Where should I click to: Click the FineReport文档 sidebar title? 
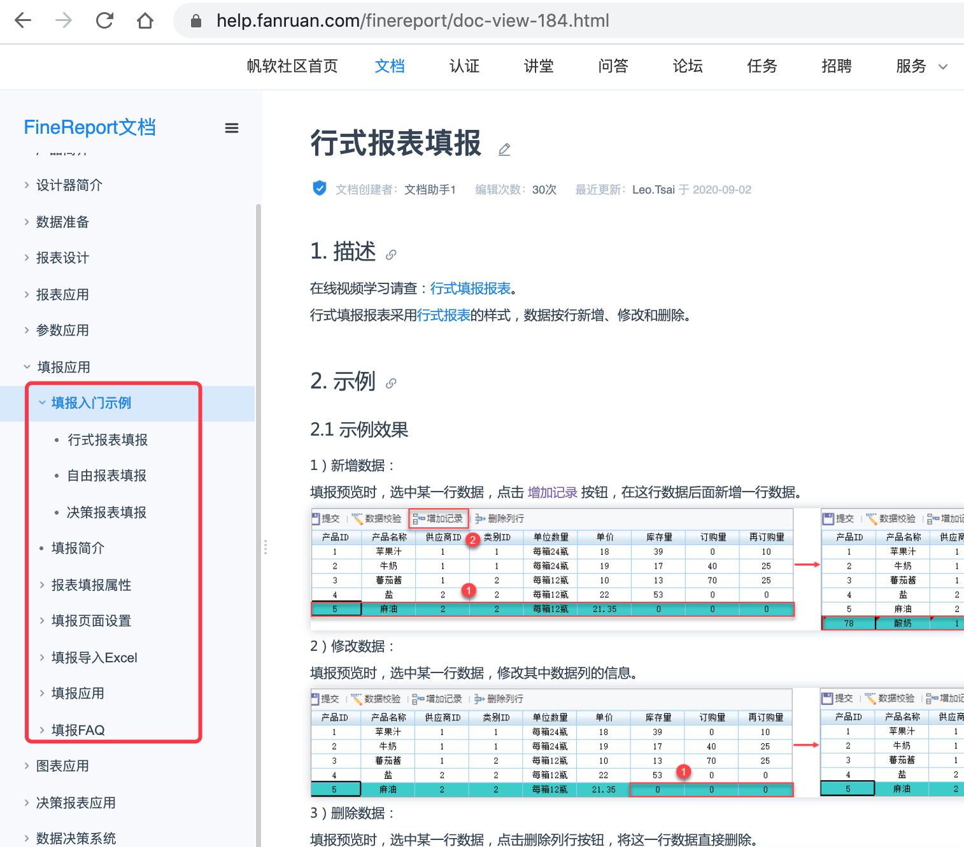coord(90,127)
